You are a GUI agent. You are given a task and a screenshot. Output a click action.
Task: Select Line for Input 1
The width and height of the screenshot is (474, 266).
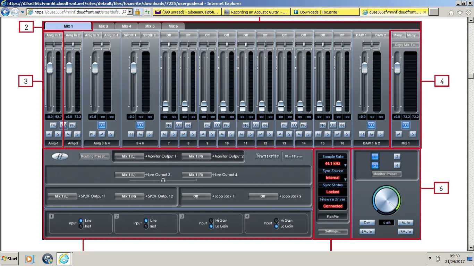[81, 220]
